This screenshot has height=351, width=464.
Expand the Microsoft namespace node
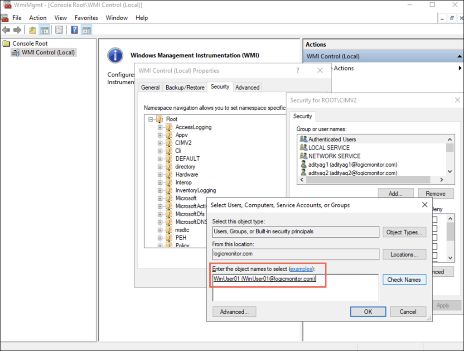point(159,198)
